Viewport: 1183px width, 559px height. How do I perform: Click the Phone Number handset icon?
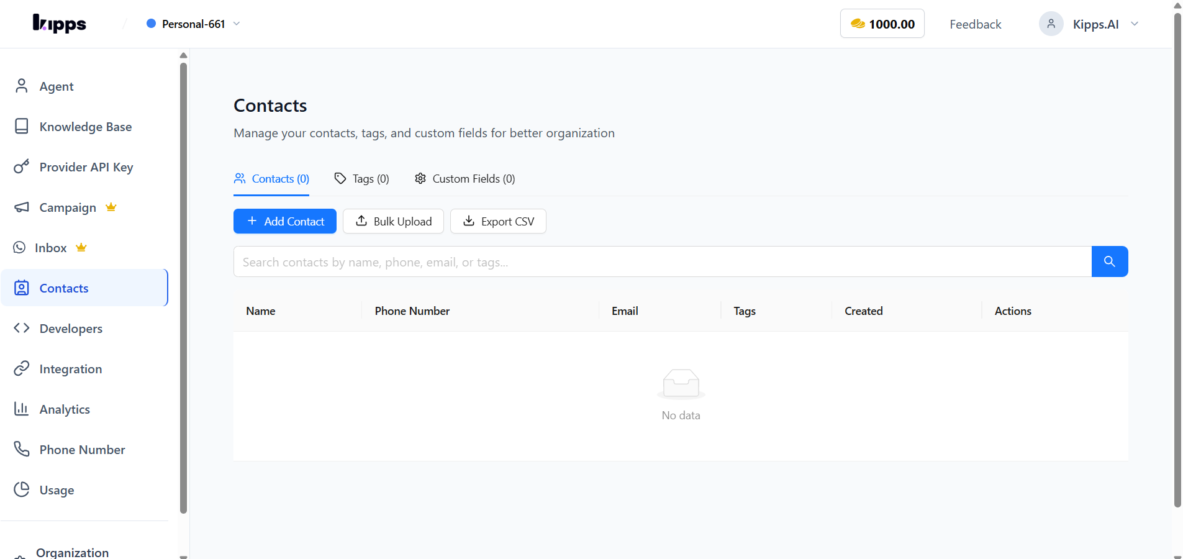[22, 449]
